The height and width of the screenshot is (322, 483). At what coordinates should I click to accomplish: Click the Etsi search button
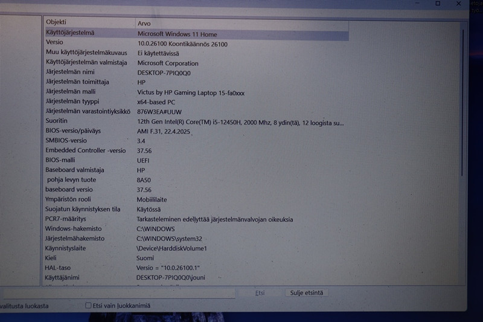click(x=260, y=293)
